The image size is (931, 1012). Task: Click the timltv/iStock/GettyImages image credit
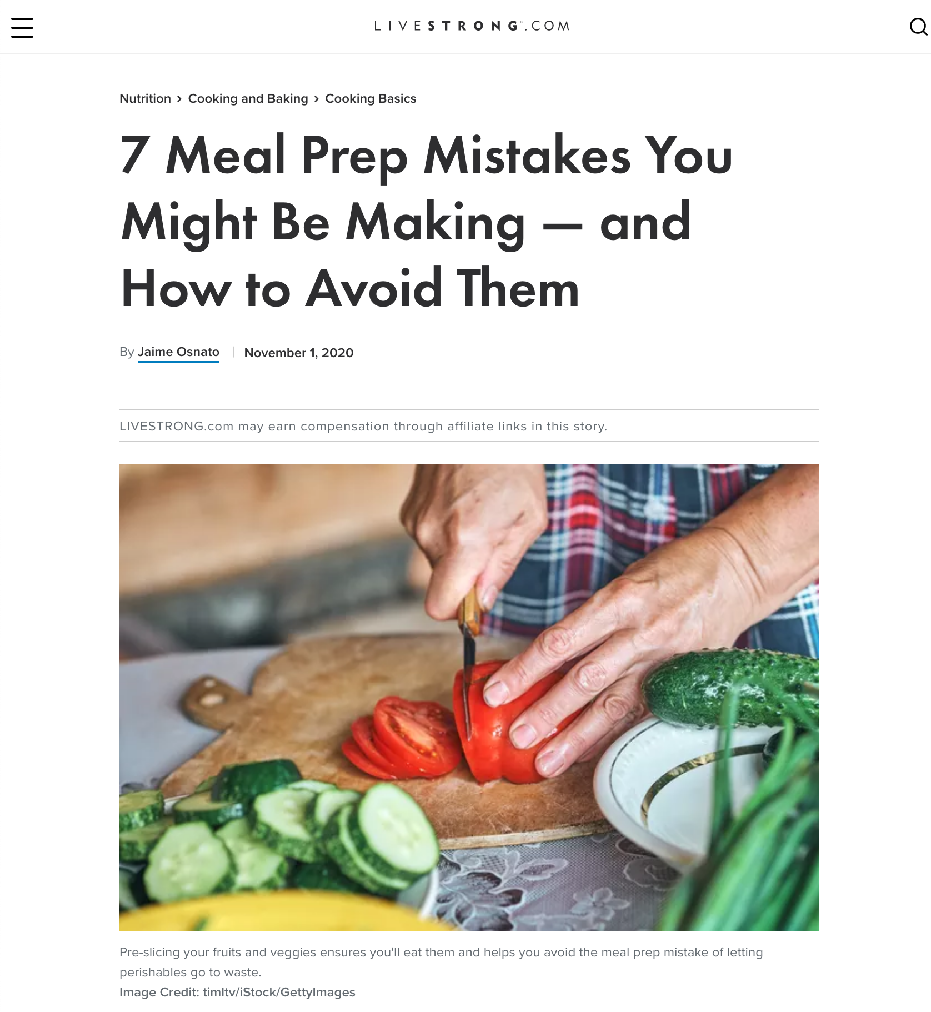[279, 992]
